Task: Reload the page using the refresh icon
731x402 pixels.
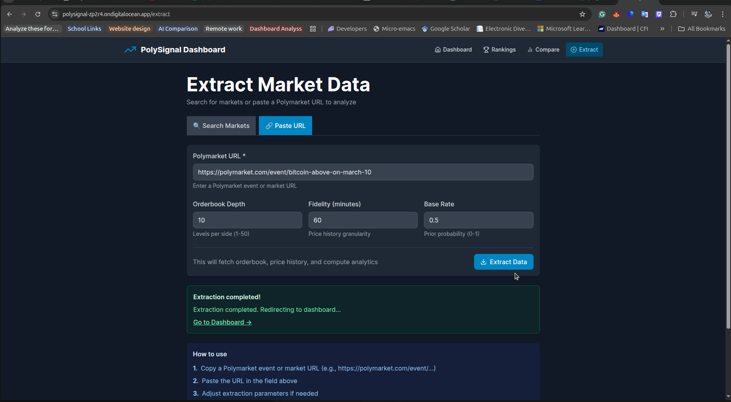Action: click(38, 14)
